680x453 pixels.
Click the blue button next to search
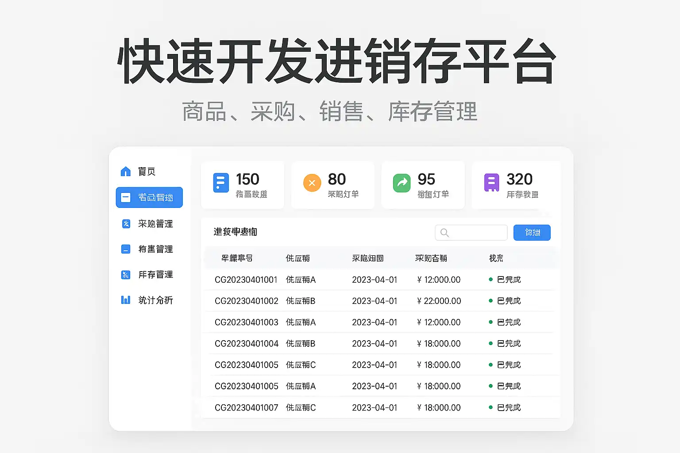pyautogui.click(x=532, y=233)
